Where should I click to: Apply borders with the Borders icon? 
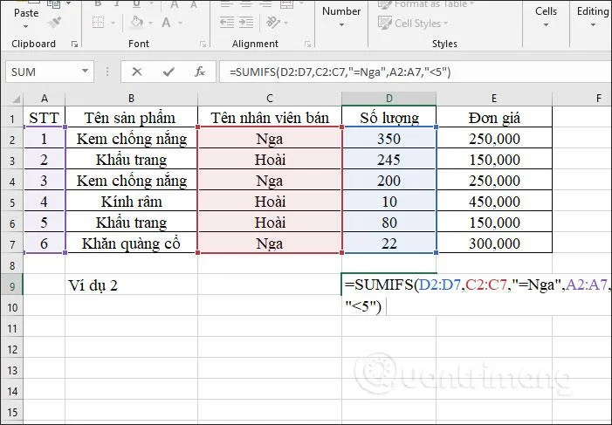(98, 22)
